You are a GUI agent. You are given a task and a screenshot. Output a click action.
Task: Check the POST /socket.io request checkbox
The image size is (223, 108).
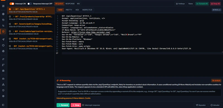click(x=10, y=39)
